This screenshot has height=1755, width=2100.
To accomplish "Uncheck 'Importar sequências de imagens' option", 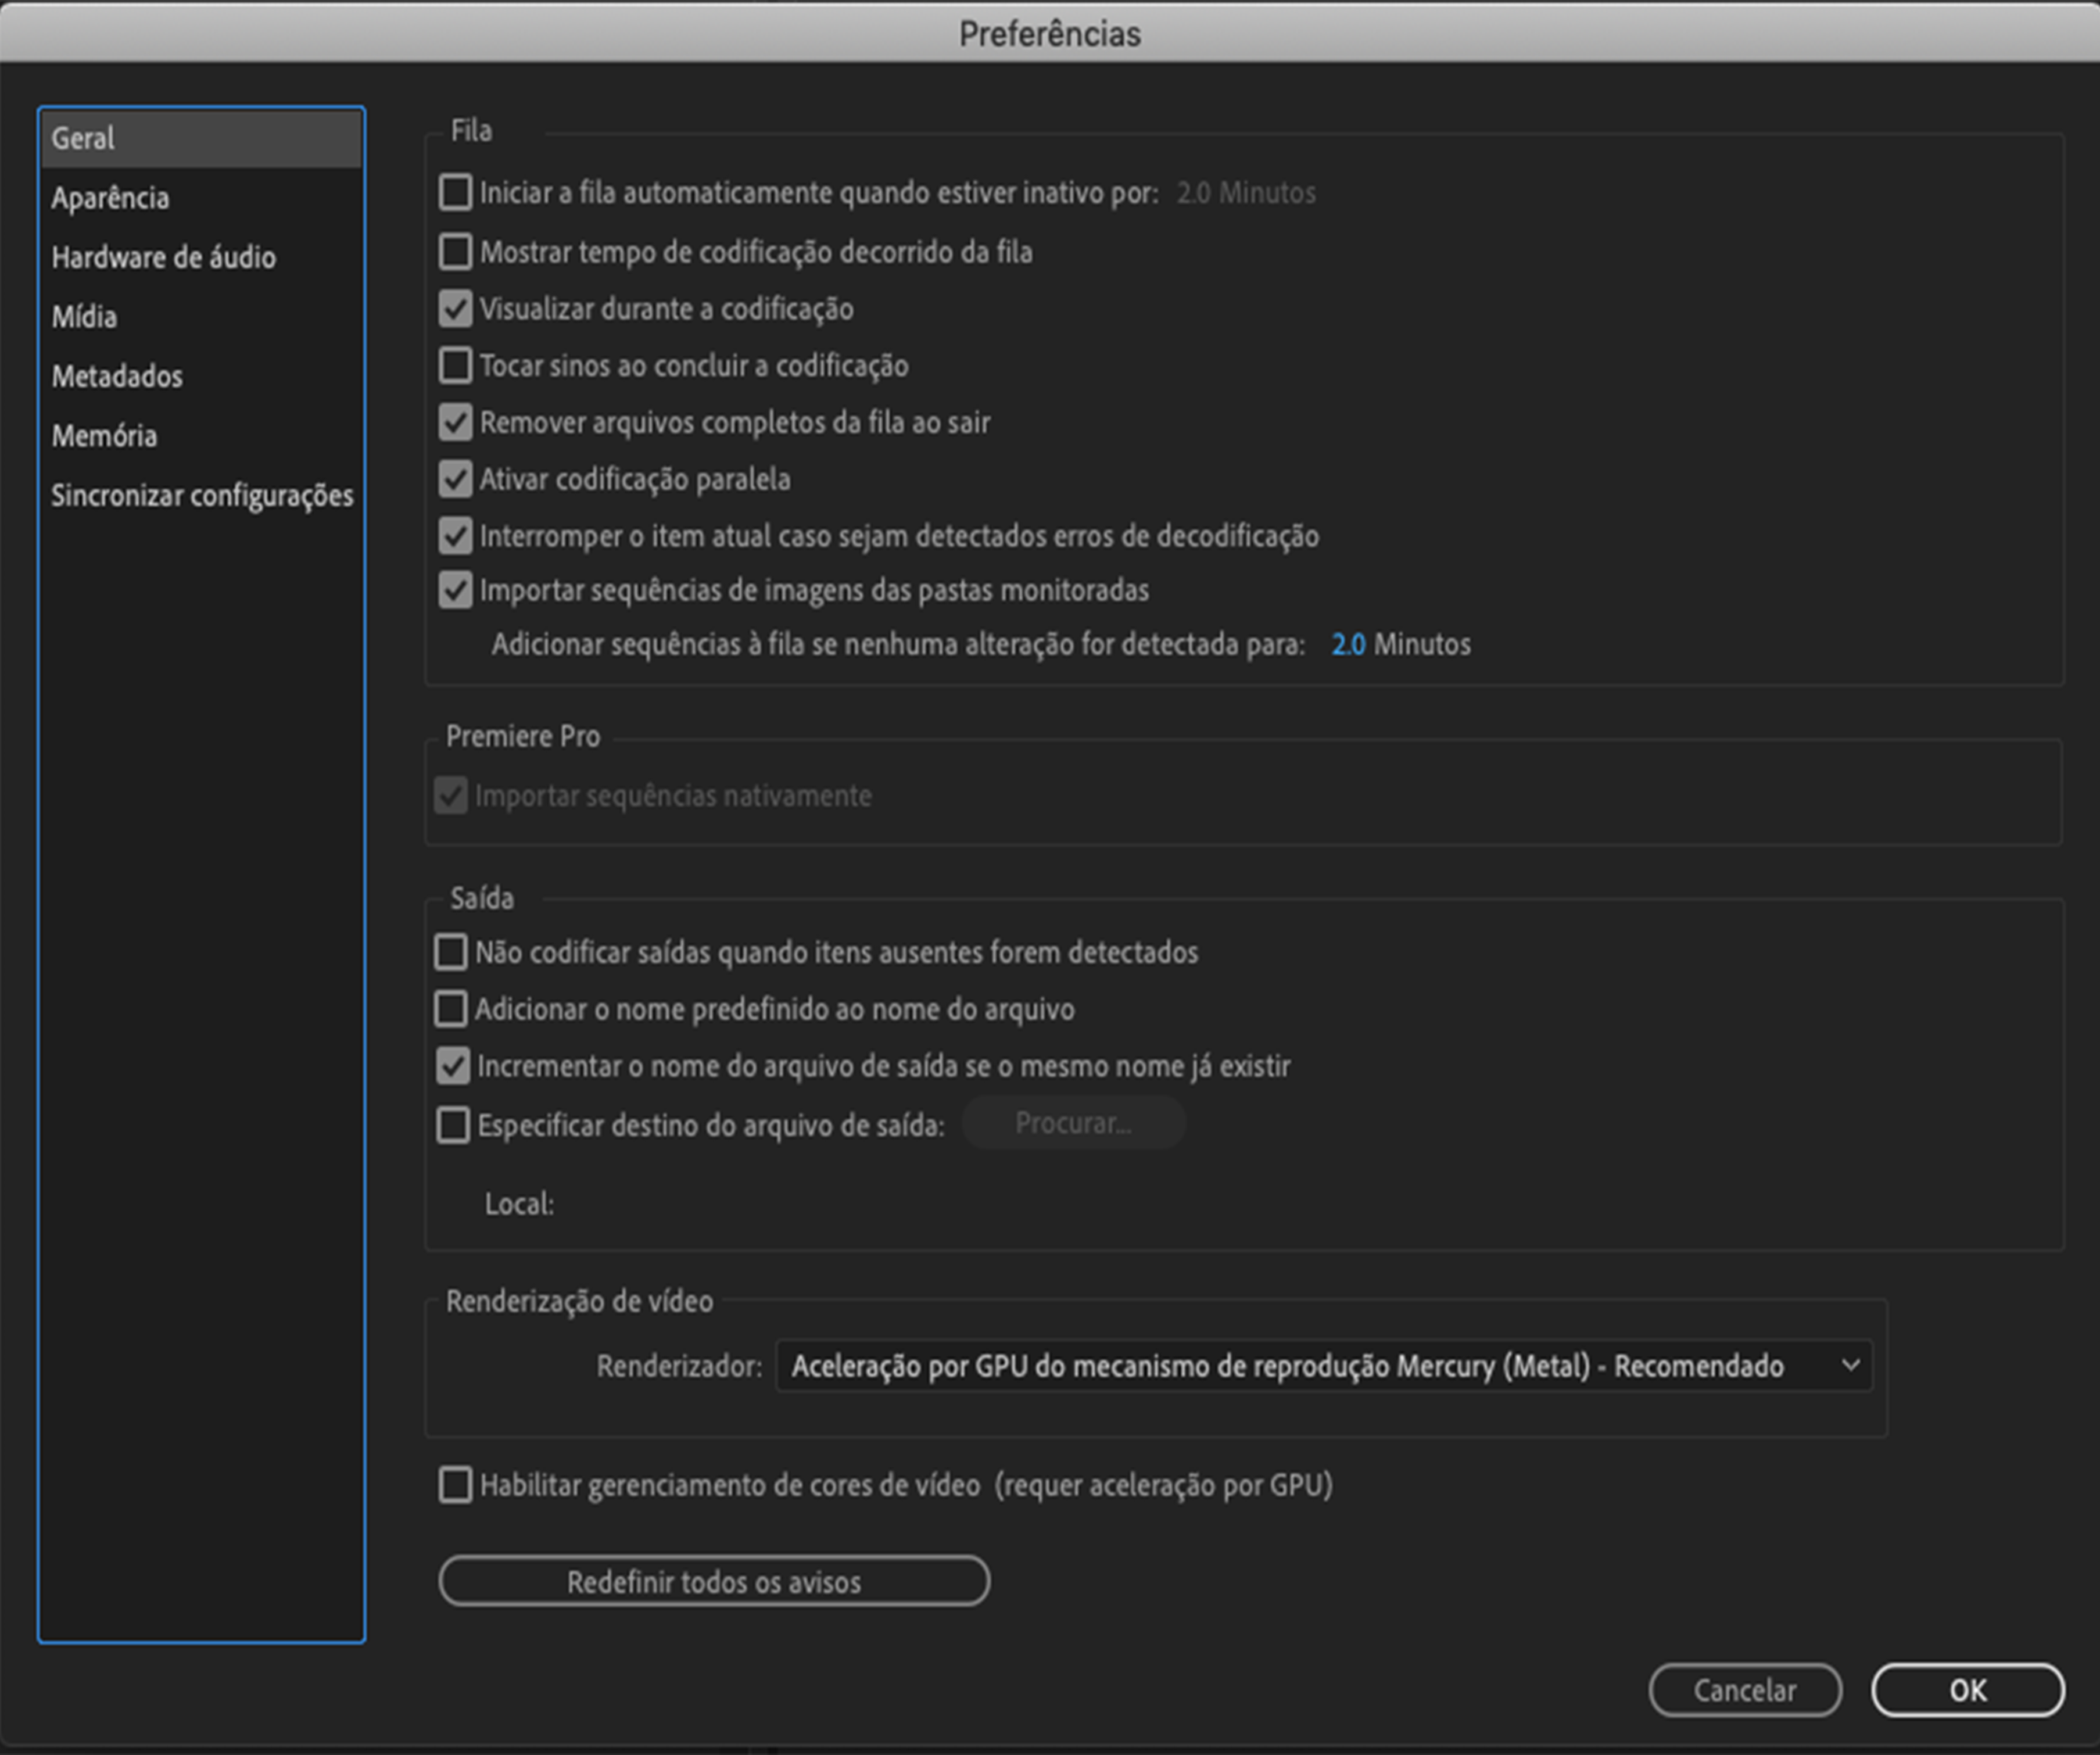I will coord(455,590).
